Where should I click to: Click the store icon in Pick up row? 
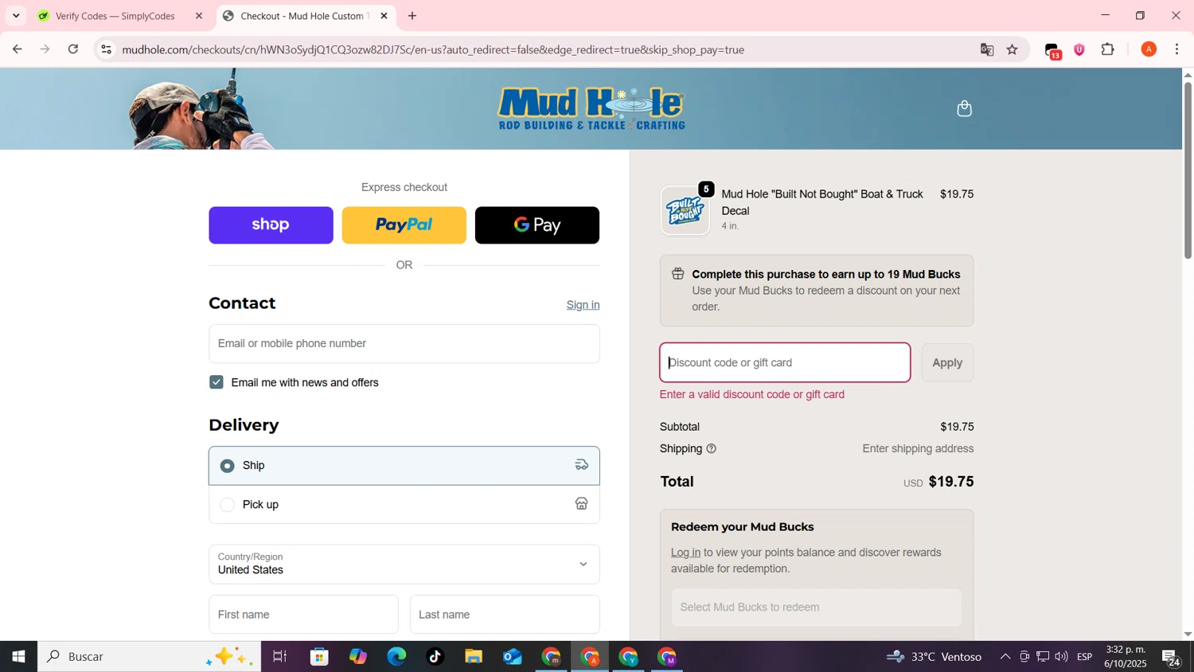click(x=582, y=504)
